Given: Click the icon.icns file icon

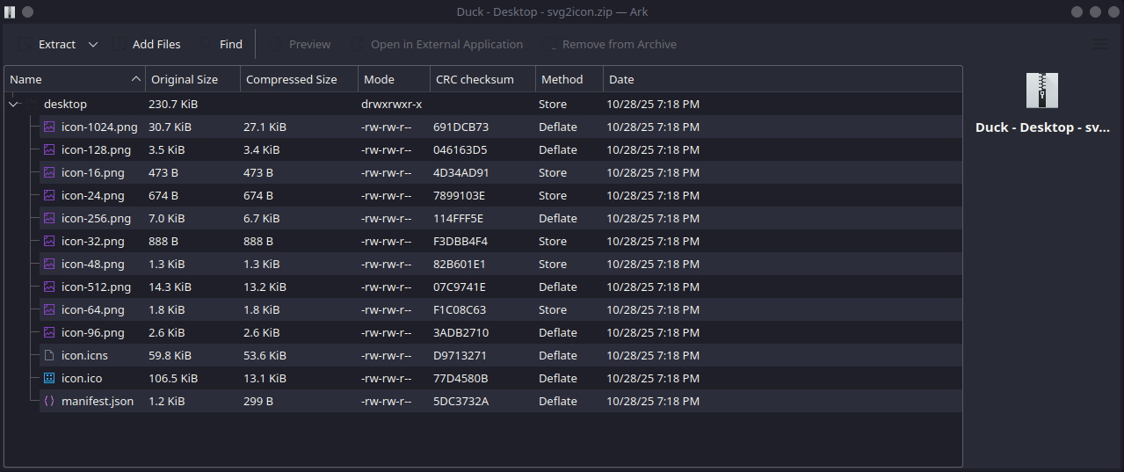Looking at the screenshot, I should click(x=49, y=355).
